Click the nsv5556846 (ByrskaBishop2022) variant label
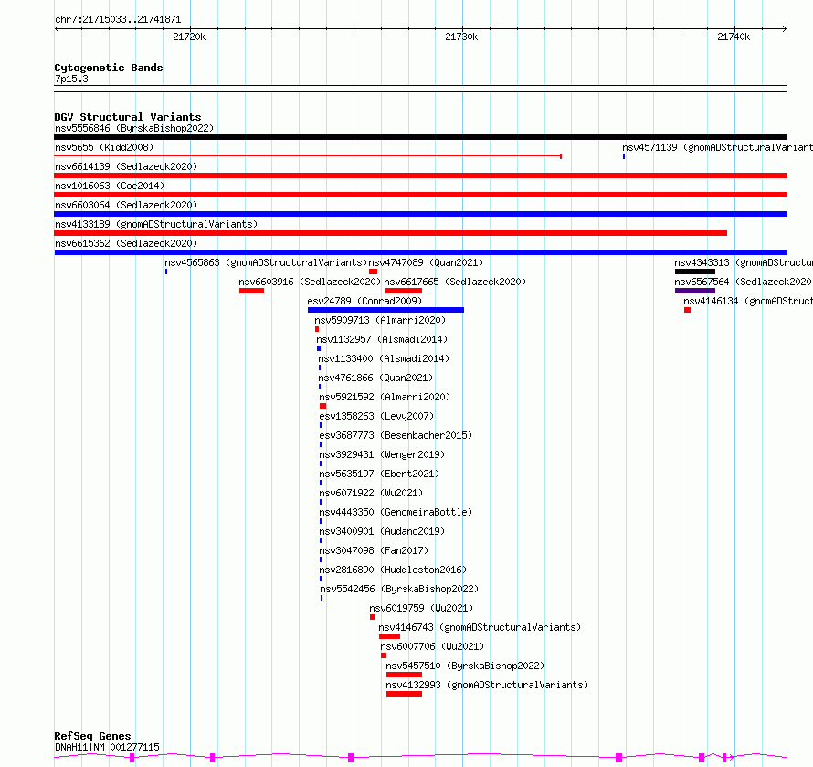The width and height of the screenshot is (813, 767). pyautogui.click(x=134, y=128)
